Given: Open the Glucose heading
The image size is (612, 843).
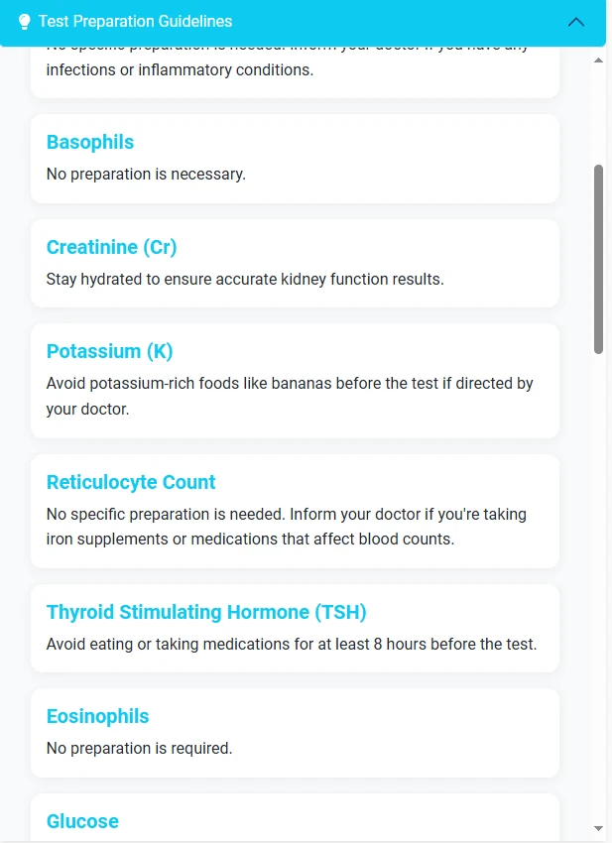Looking at the screenshot, I should click(82, 821).
